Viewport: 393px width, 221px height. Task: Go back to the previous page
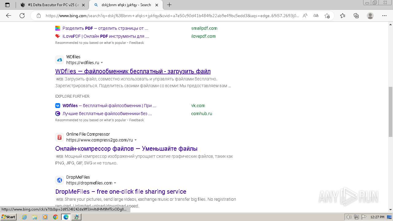pos(9,16)
